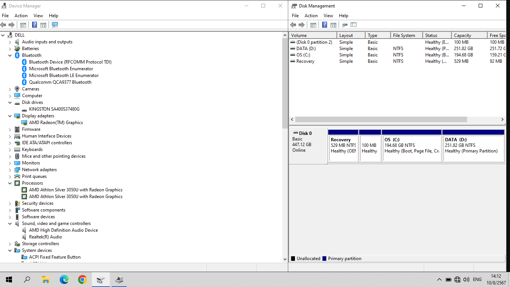This screenshot has width=510, height=287.
Task: Select AMD Radeon(TM) Graphics adapter
Action: click(x=56, y=123)
